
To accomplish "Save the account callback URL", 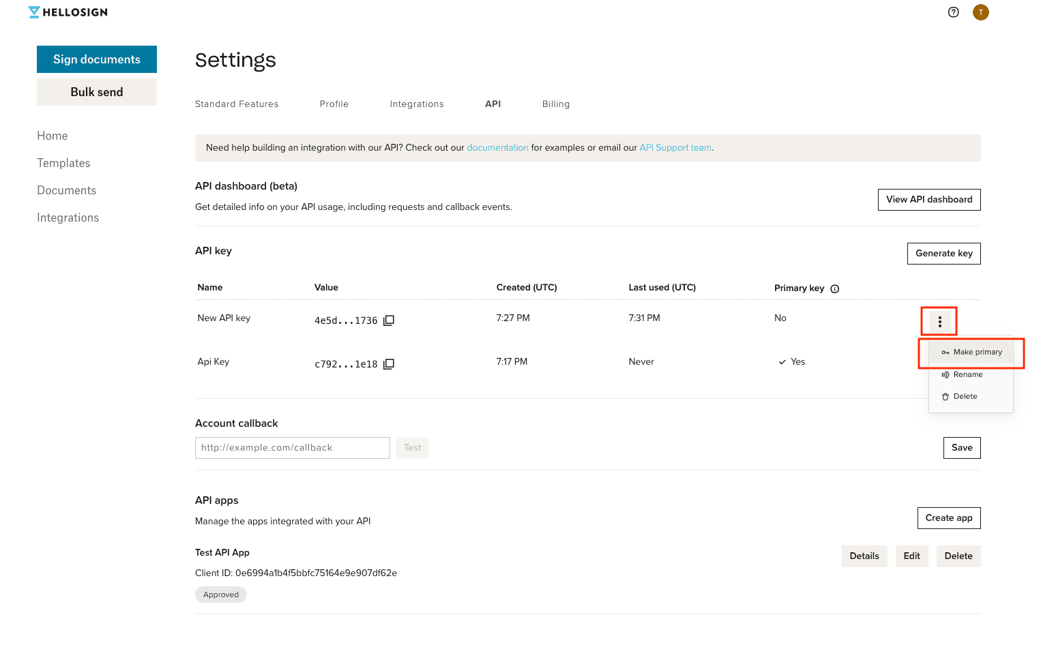I will tap(961, 447).
